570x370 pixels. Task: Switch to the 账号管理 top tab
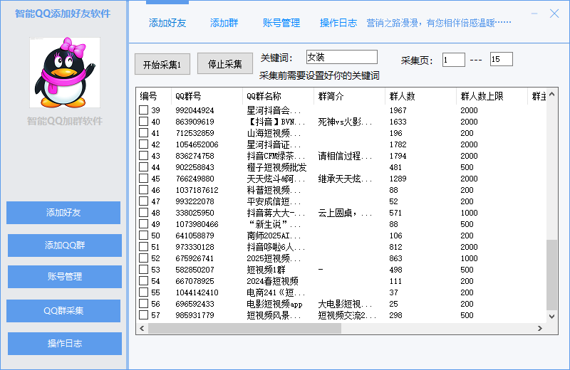click(281, 23)
